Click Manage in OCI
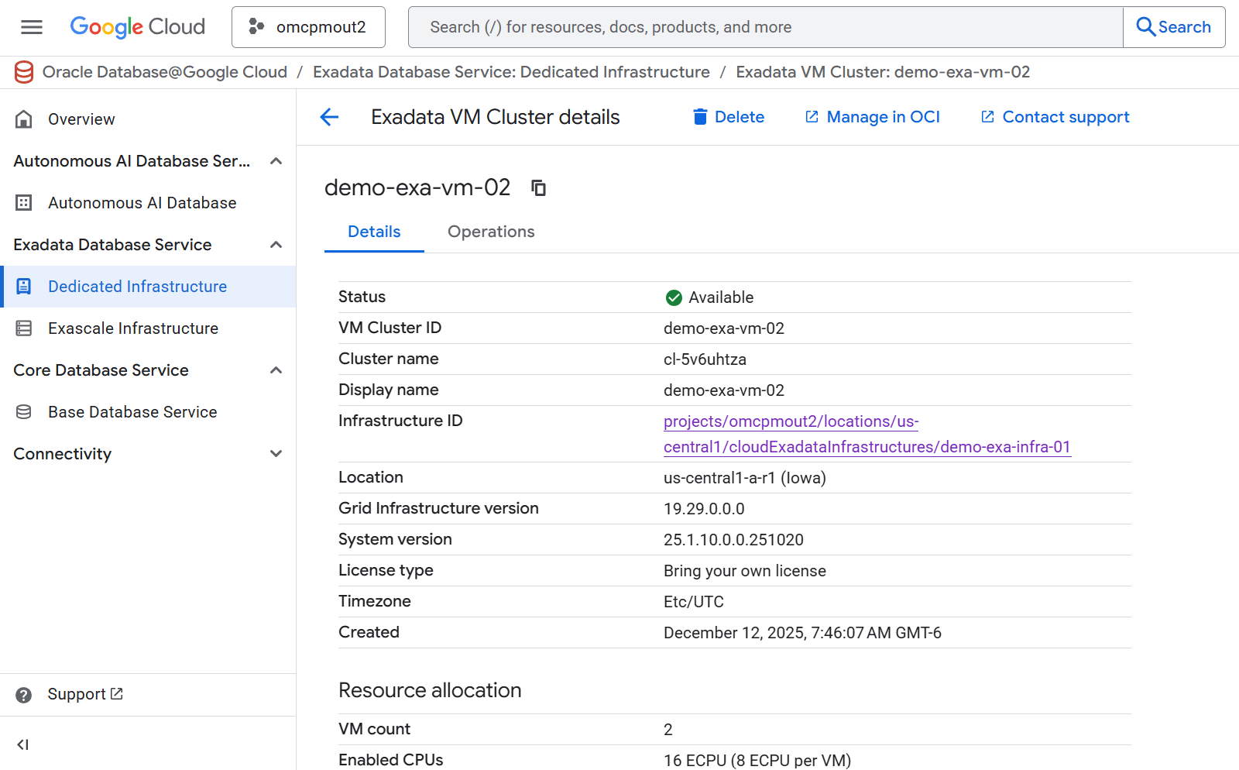The width and height of the screenshot is (1239, 770). pos(872,116)
